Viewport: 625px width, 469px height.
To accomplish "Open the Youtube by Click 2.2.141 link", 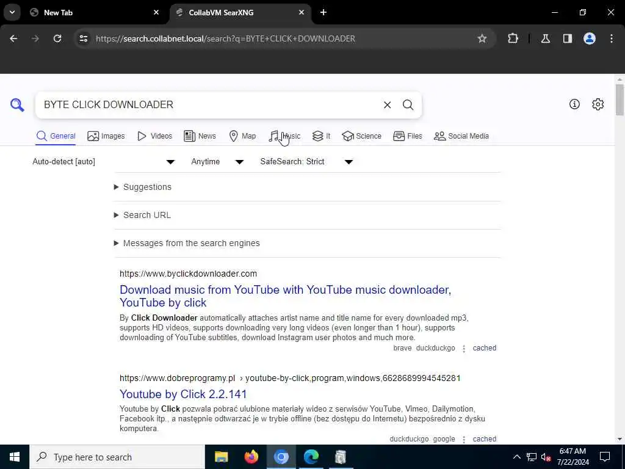I will click(183, 394).
